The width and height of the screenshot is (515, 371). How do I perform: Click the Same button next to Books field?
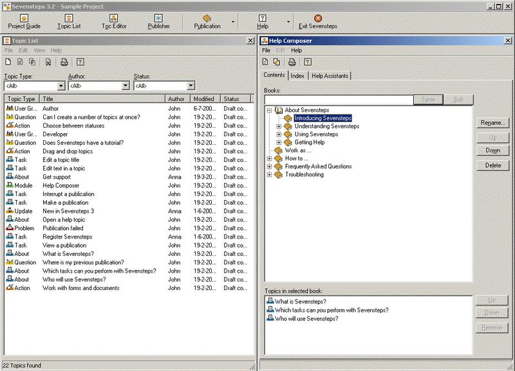tap(428, 100)
